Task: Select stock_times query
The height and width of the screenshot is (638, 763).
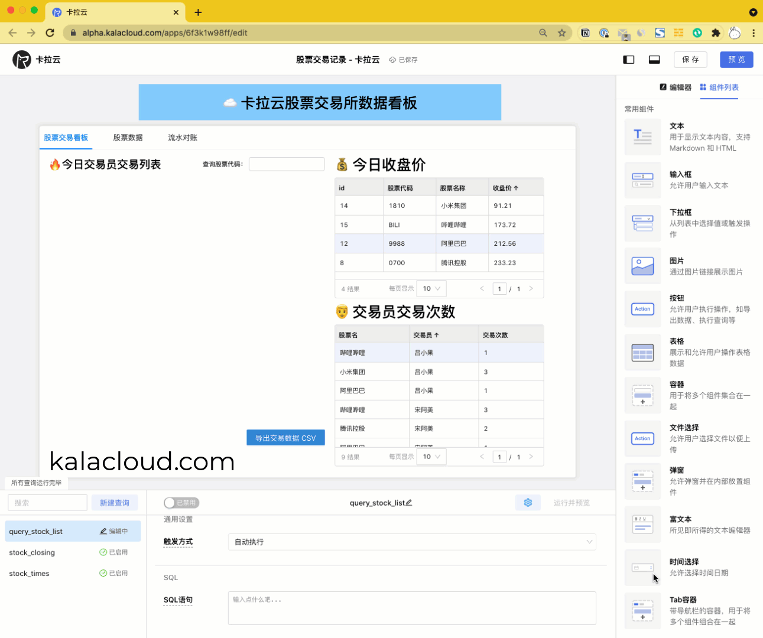Action: pos(73,573)
